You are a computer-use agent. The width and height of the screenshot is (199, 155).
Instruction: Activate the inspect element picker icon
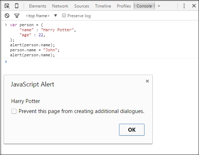7,6
